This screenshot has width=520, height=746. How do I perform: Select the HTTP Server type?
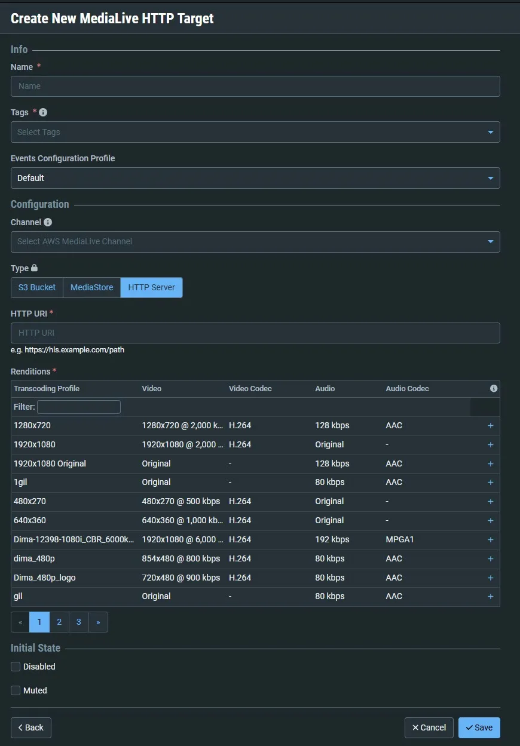tap(152, 287)
